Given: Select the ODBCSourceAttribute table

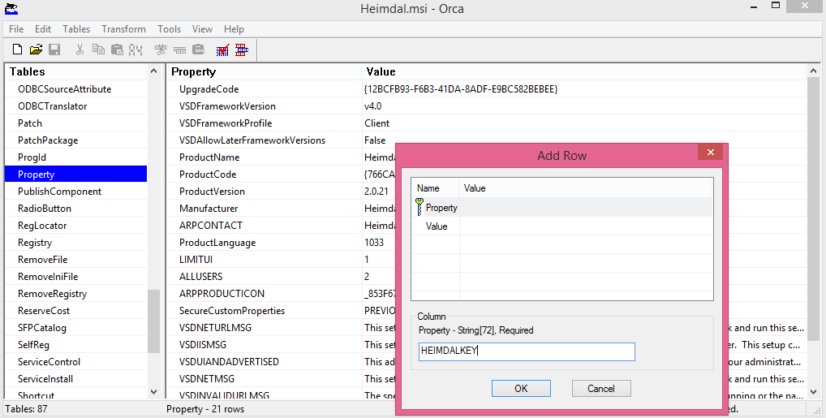Looking at the screenshot, I should (x=75, y=89).
